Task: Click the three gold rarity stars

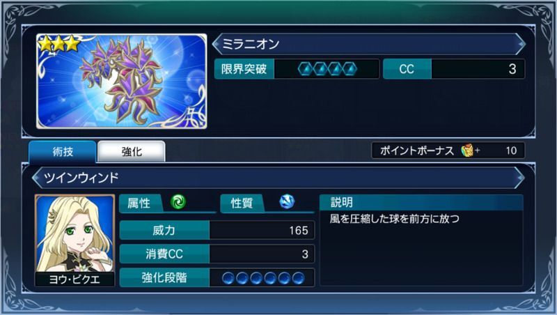Action: tap(59, 43)
